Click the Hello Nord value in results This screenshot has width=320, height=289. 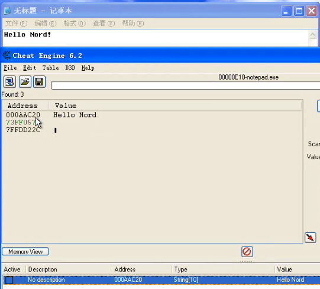[x=75, y=115]
